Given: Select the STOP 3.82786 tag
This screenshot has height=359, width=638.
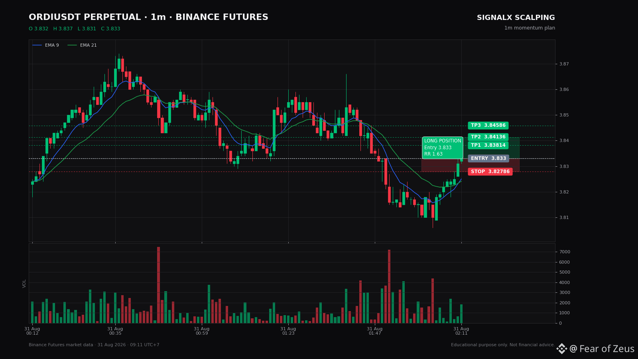Looking at the screenshot, I should click(490, 172).
